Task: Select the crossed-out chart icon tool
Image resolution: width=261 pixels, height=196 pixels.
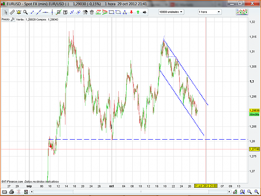Action: 59,12
